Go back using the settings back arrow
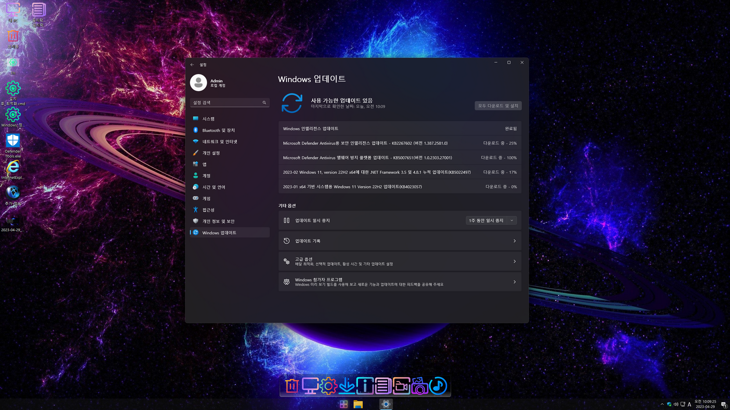 point(192,64)
